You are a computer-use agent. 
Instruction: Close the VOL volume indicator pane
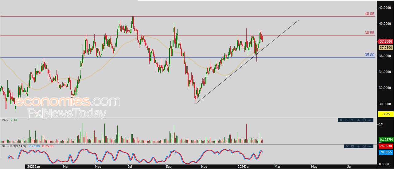click(x=341, y=120)
